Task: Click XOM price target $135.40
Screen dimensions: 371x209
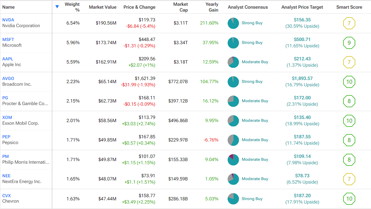Action: click(x=302, y=117)
